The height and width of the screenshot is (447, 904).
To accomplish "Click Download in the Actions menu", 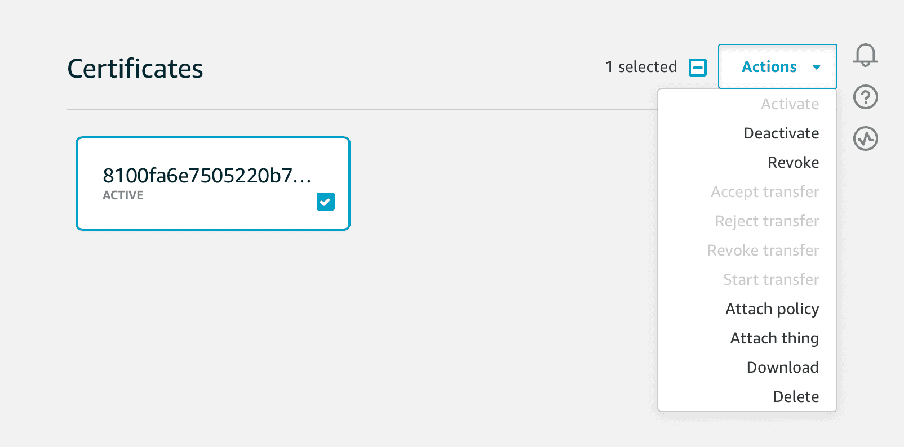I will 782,368.
